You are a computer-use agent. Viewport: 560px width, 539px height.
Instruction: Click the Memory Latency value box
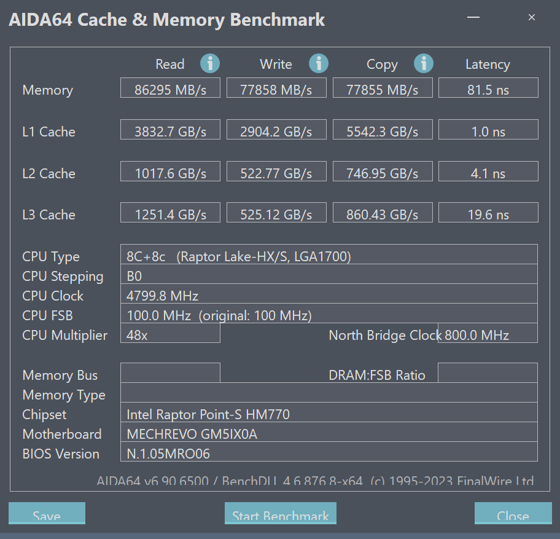click(x=488, y=88)
